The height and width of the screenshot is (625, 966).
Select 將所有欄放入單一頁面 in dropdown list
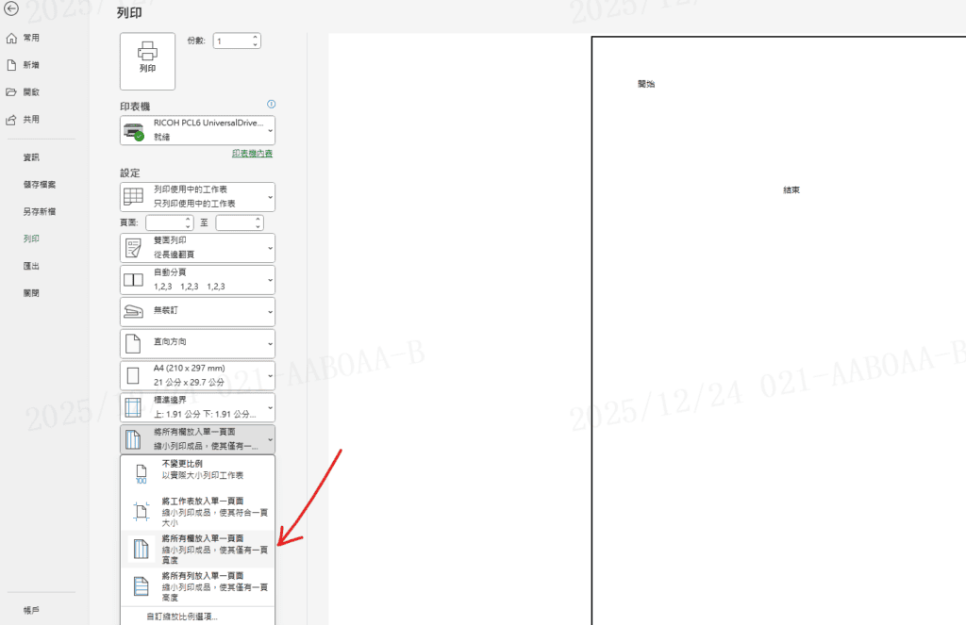[x=198, y=549]
